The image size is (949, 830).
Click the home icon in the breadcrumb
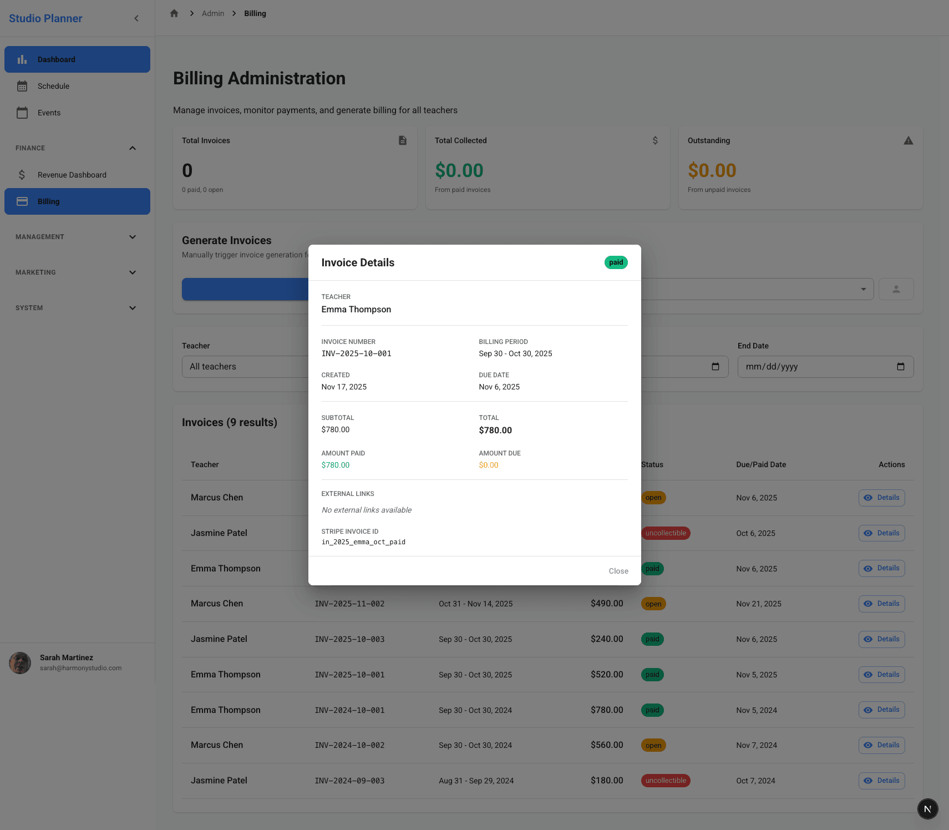point(174,13)
